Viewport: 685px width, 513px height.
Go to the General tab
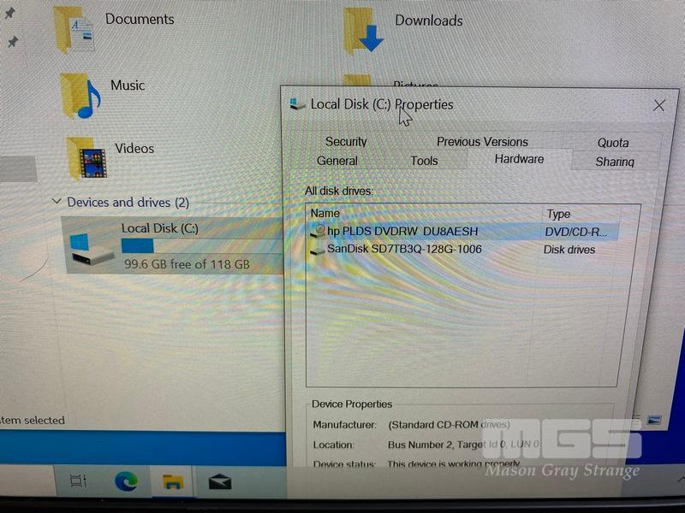[337, 161]
